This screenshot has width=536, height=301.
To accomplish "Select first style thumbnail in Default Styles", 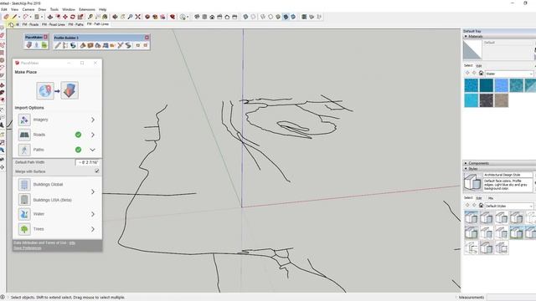I will (x=471, y=217).
